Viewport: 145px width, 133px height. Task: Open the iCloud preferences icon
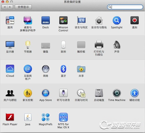tap(10, 69)
